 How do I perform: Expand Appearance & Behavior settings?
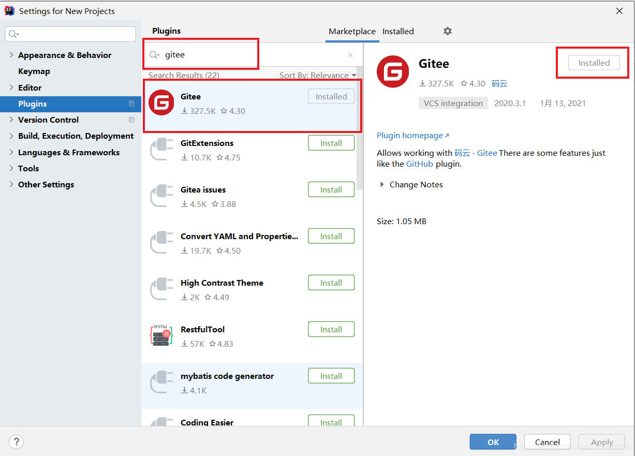pyautogui.click(x=11, y=55)
